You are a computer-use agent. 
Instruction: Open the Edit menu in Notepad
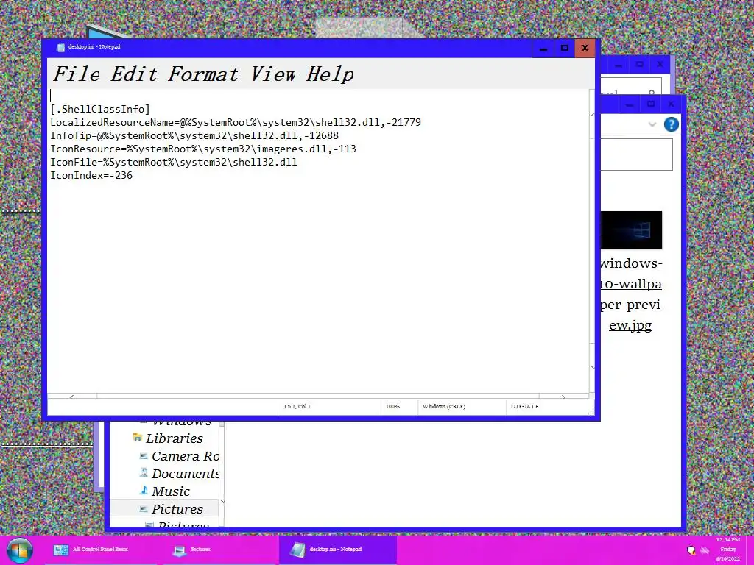tap(134, 74)
